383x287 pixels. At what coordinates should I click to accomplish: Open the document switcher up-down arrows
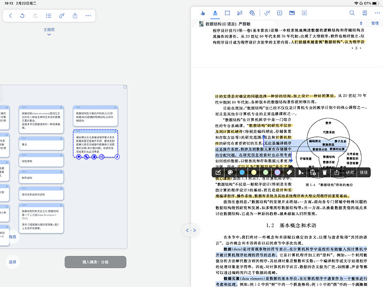pos(361,23)
